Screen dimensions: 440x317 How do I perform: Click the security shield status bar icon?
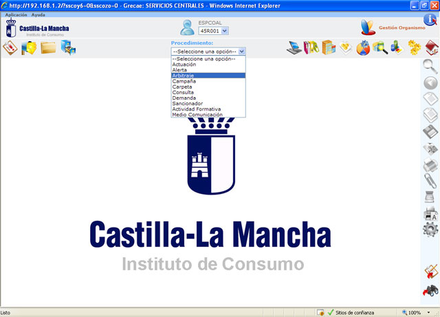click(320, 312)
